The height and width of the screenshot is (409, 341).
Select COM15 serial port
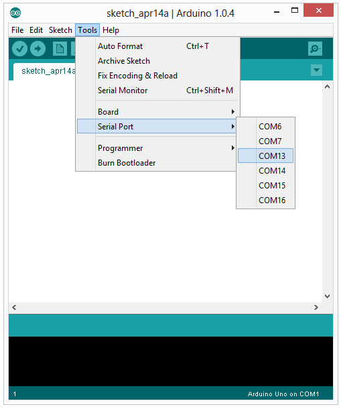point(266,186)
